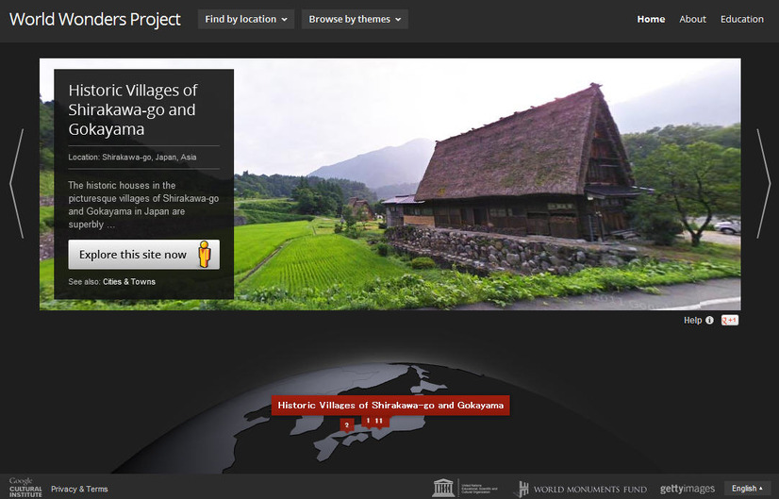Show the next site with right arrow
Image resolution: width=779 pixels, height=499 pixels.
click(x=763, y=183)
